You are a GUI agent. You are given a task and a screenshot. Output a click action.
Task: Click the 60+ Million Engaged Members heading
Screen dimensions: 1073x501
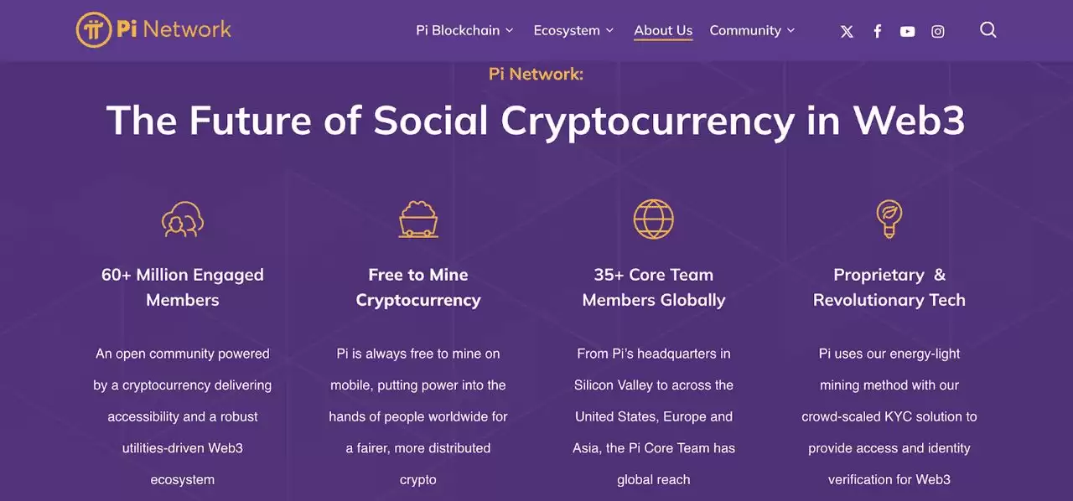[x=182, y=287]
